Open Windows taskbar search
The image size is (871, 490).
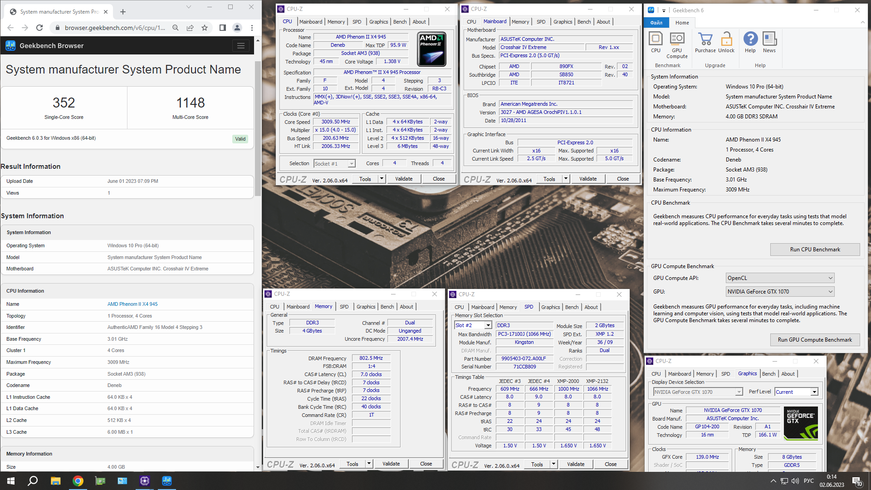33,481
